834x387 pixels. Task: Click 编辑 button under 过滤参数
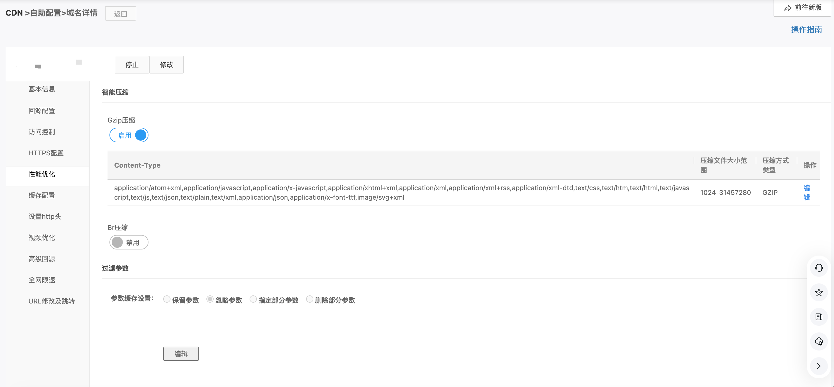(181, 354)
